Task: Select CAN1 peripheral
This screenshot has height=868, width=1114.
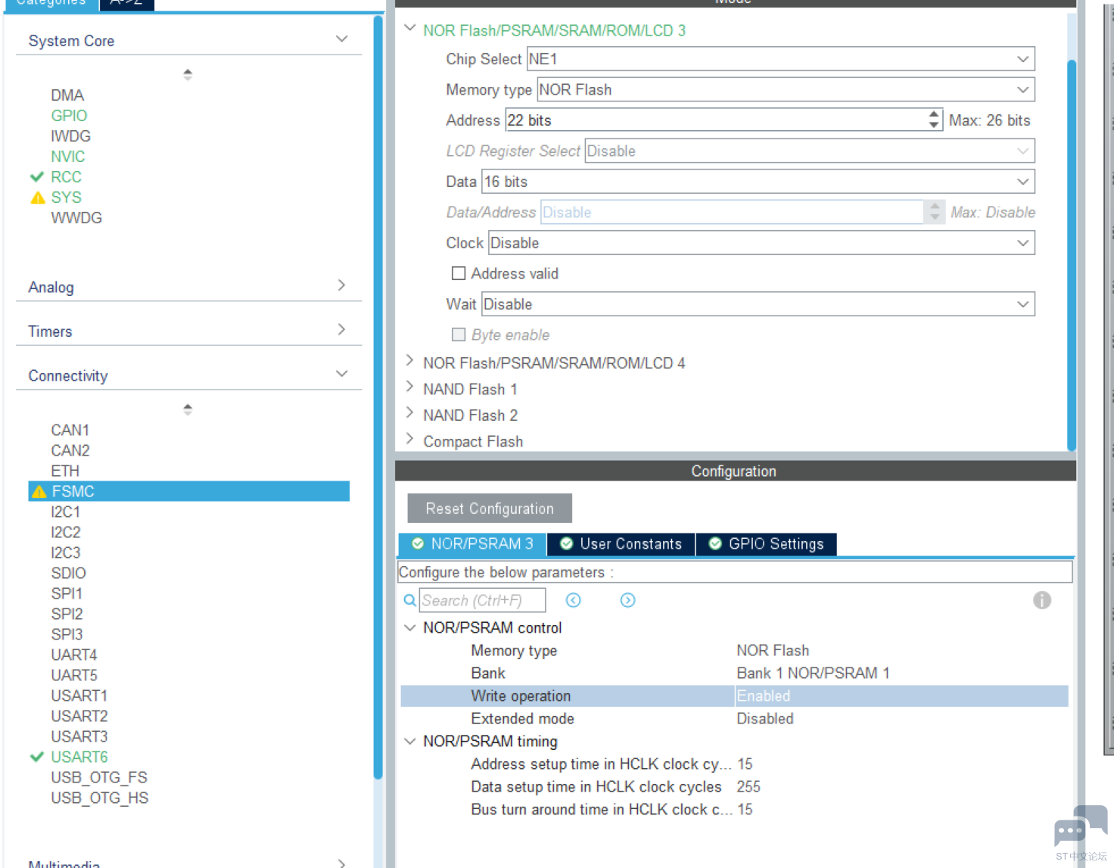Action: 70,431
